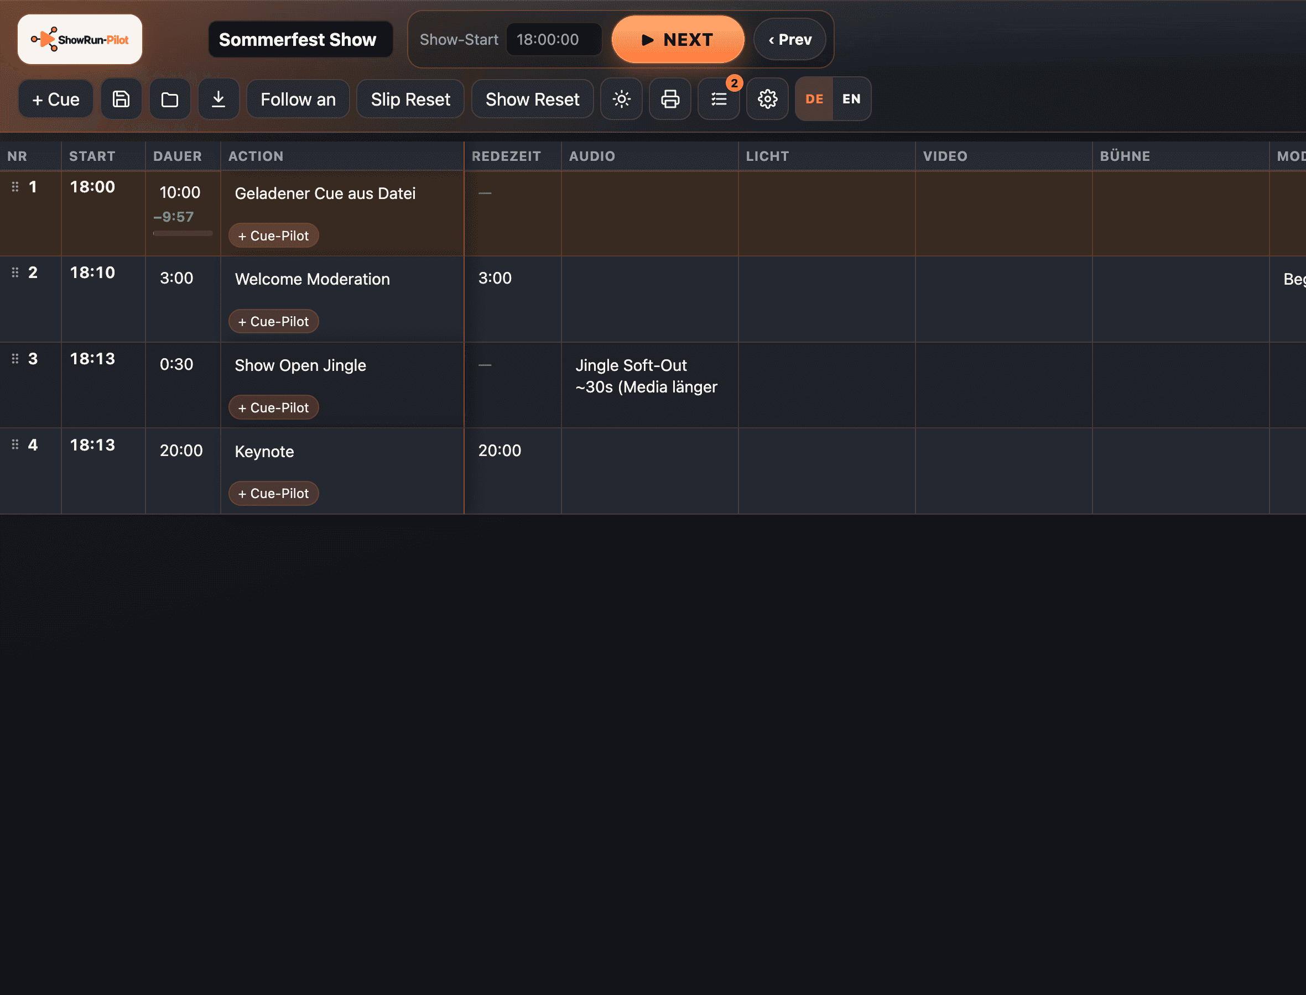Grab drag handle of cue row 3
The height and width of the screenshot is (995, 1306).
(15, 358)
